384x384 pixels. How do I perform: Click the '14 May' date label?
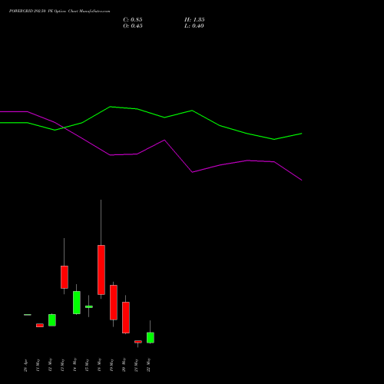74,365
